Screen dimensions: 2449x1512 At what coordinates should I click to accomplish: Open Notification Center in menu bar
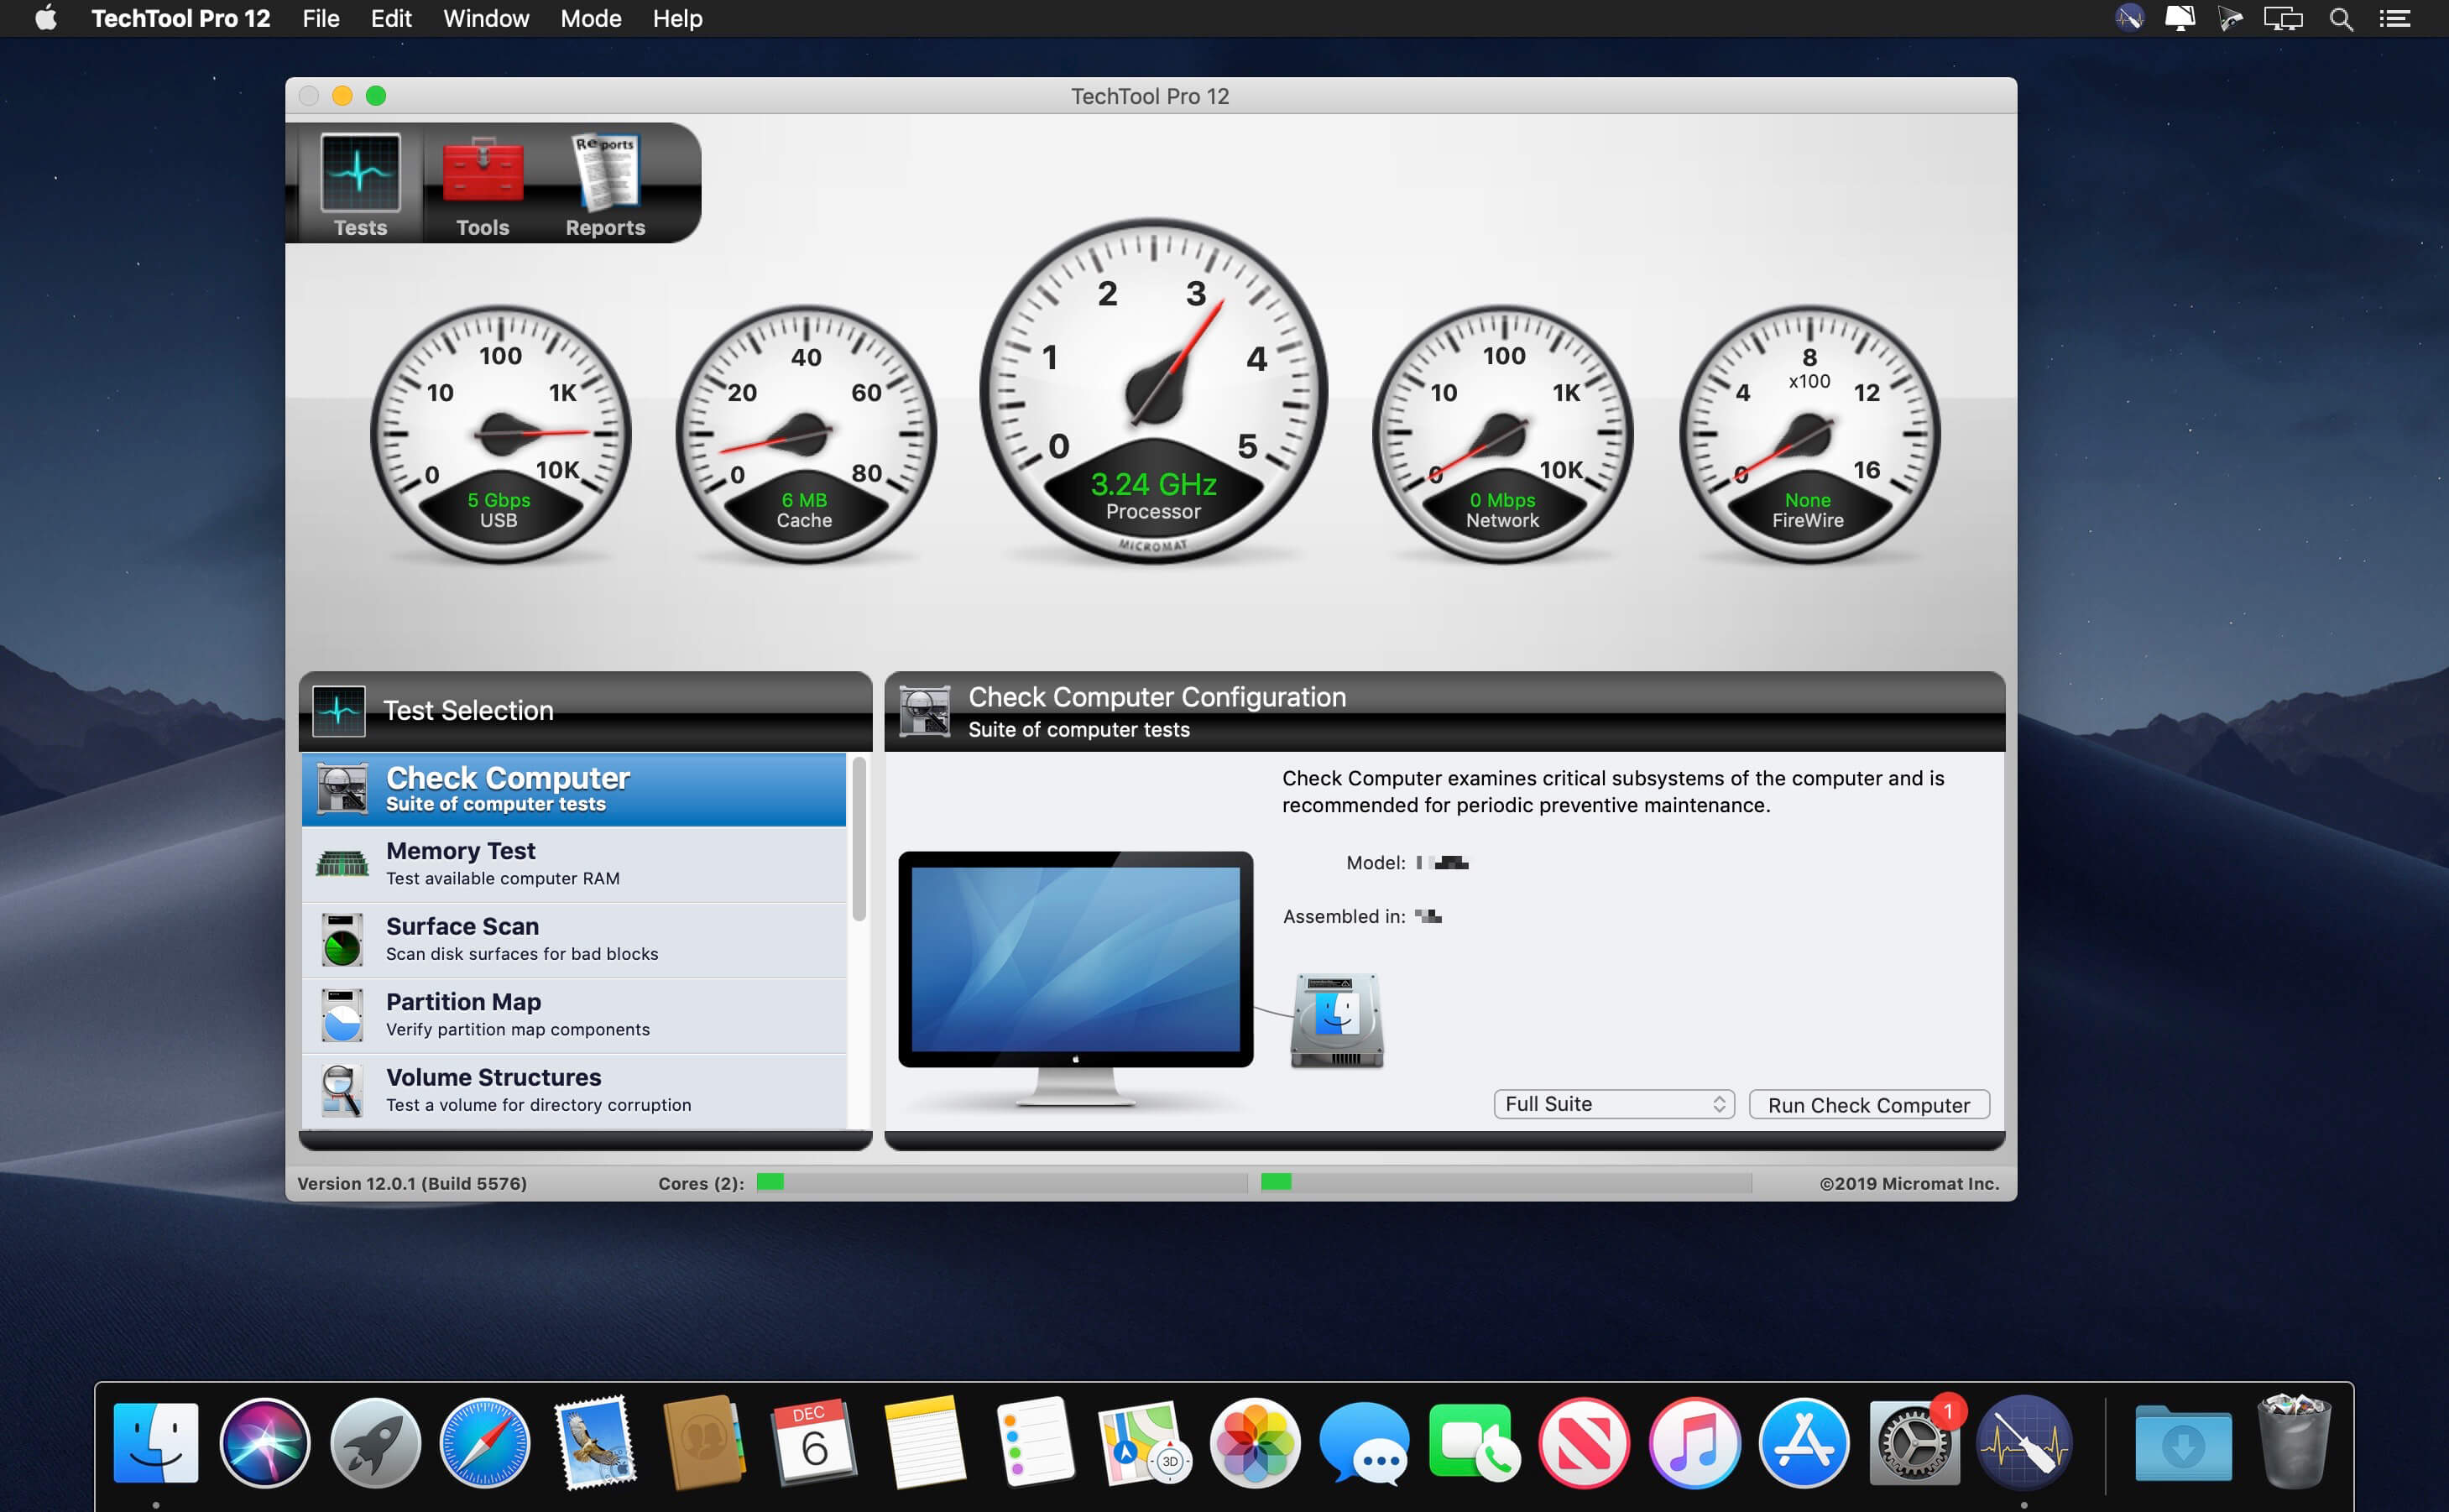point(2394,19)
